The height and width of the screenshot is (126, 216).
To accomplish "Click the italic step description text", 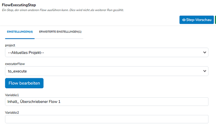I will [63, 10].
